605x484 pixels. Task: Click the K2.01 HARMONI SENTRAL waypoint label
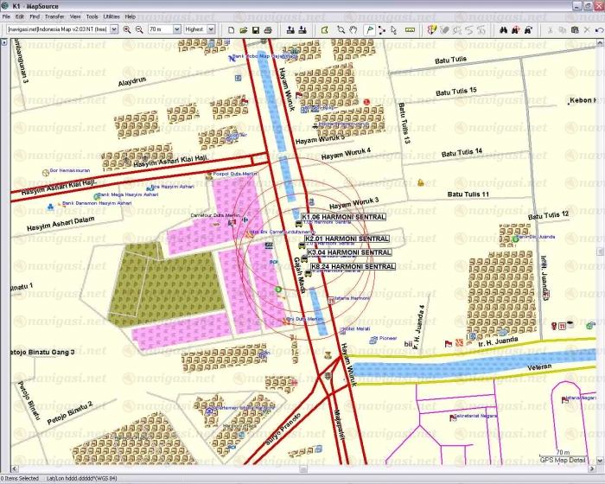tap(347, 238)
